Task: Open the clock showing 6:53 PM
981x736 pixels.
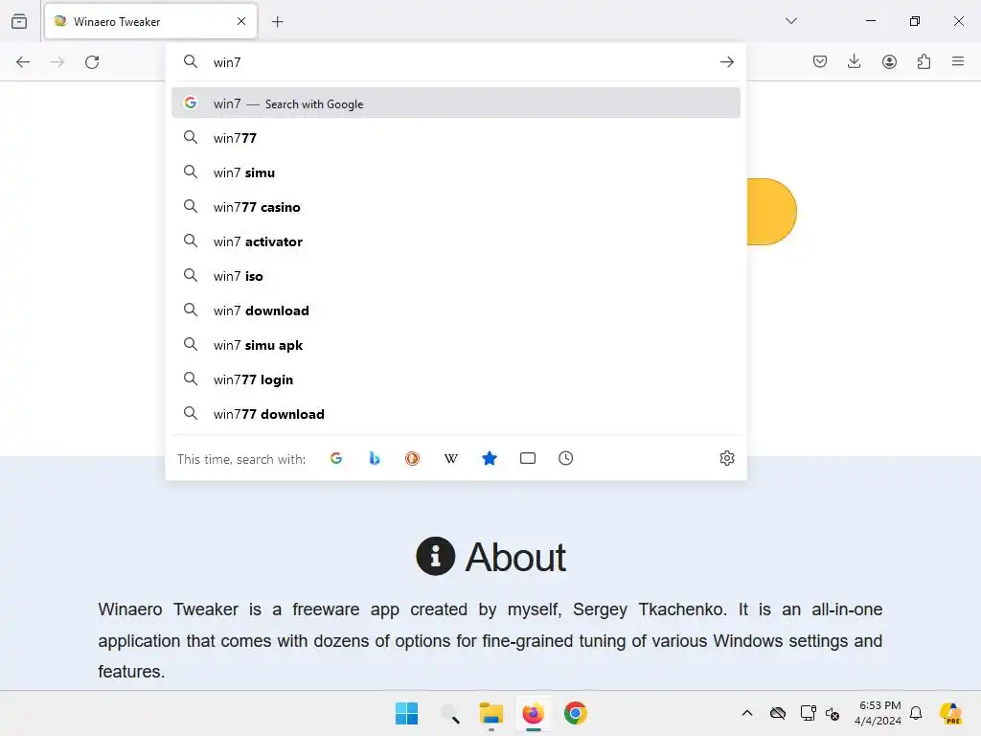Action: click(x=878, y=713)
